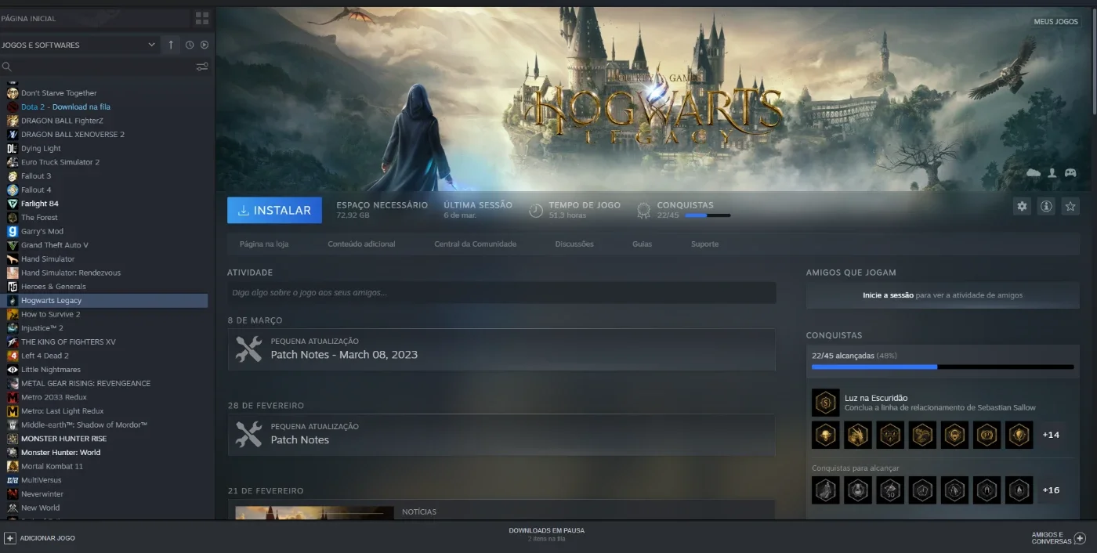Expand +16 remaining achievements
The height and width of the screenshot is (553, 1097).
pyautogui.click(x=1051, y=490)
